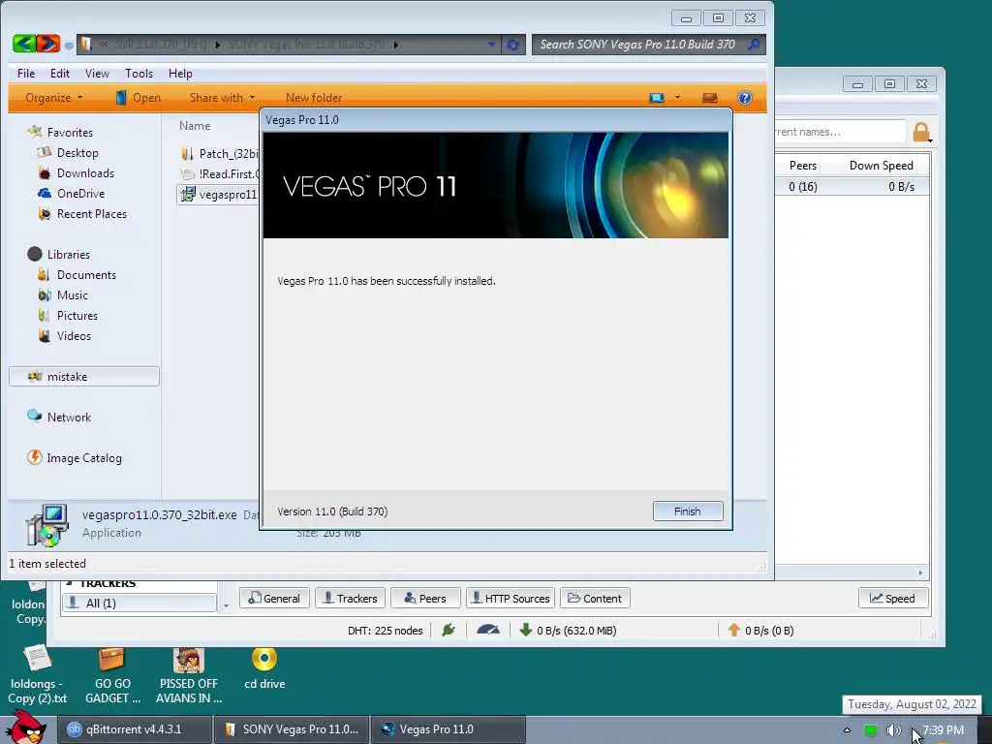992x744 pixels.
Task: Select the mistake item in the navigation pane
Action: point(84,377)
